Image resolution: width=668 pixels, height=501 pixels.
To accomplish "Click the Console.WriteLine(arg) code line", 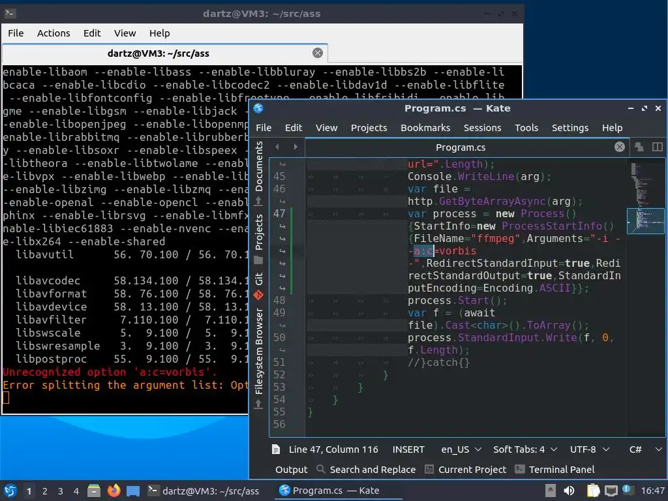I will tap(479, 176).
